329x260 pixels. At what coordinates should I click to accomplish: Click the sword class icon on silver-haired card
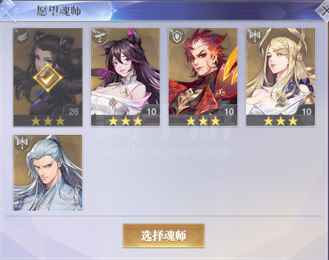coord(22,144)
